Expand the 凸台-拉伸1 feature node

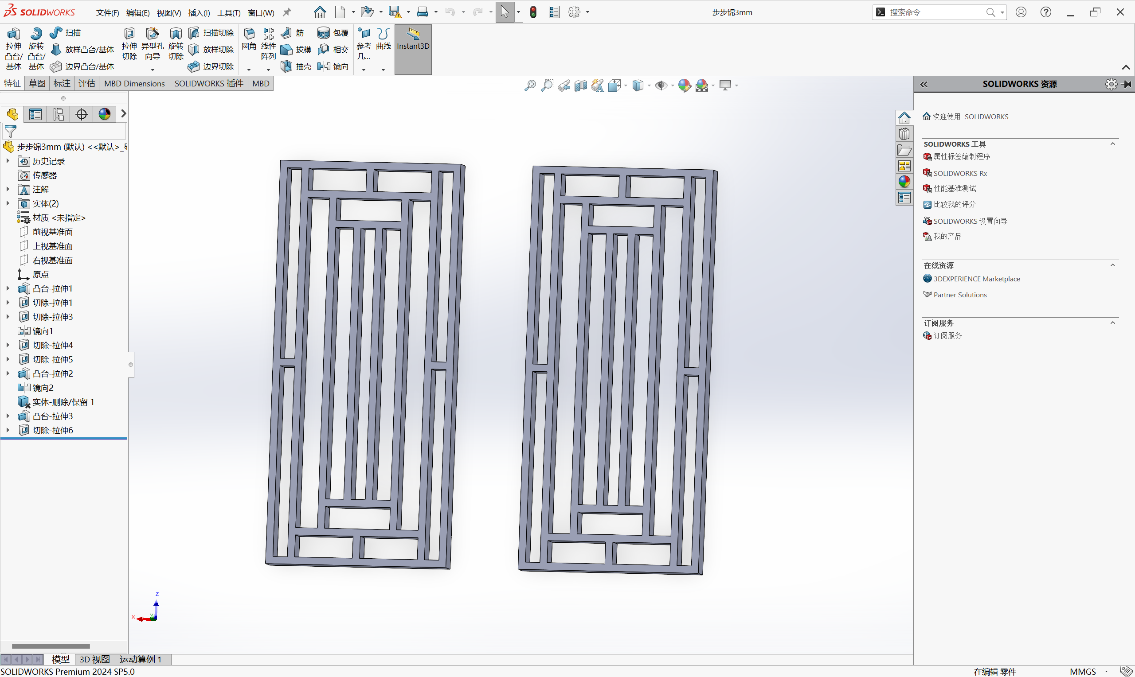8,288
